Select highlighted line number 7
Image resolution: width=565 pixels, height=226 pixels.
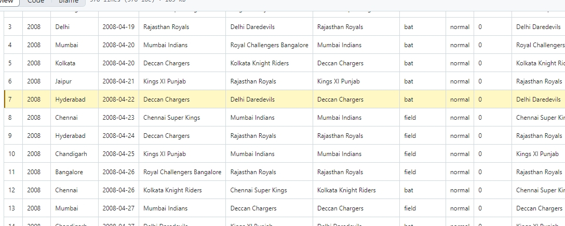[14, 100]
